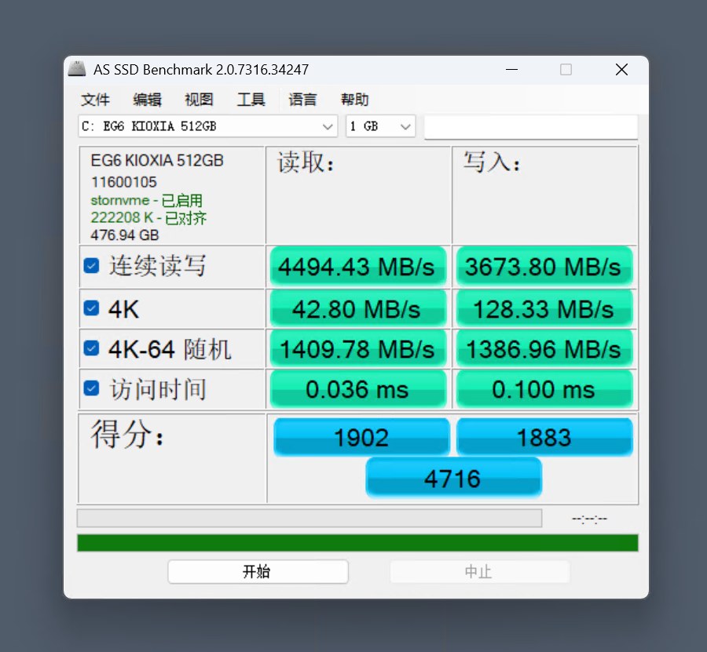Click the green progress bar
This screenshot has width=707, height=652.
pyautogui.click(x=357, y=543)
